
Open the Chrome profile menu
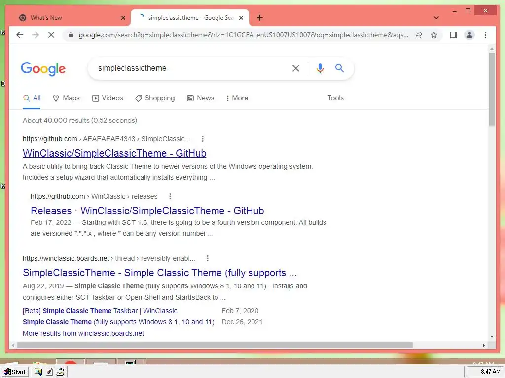pyautogui.click(x=469, y=35)
